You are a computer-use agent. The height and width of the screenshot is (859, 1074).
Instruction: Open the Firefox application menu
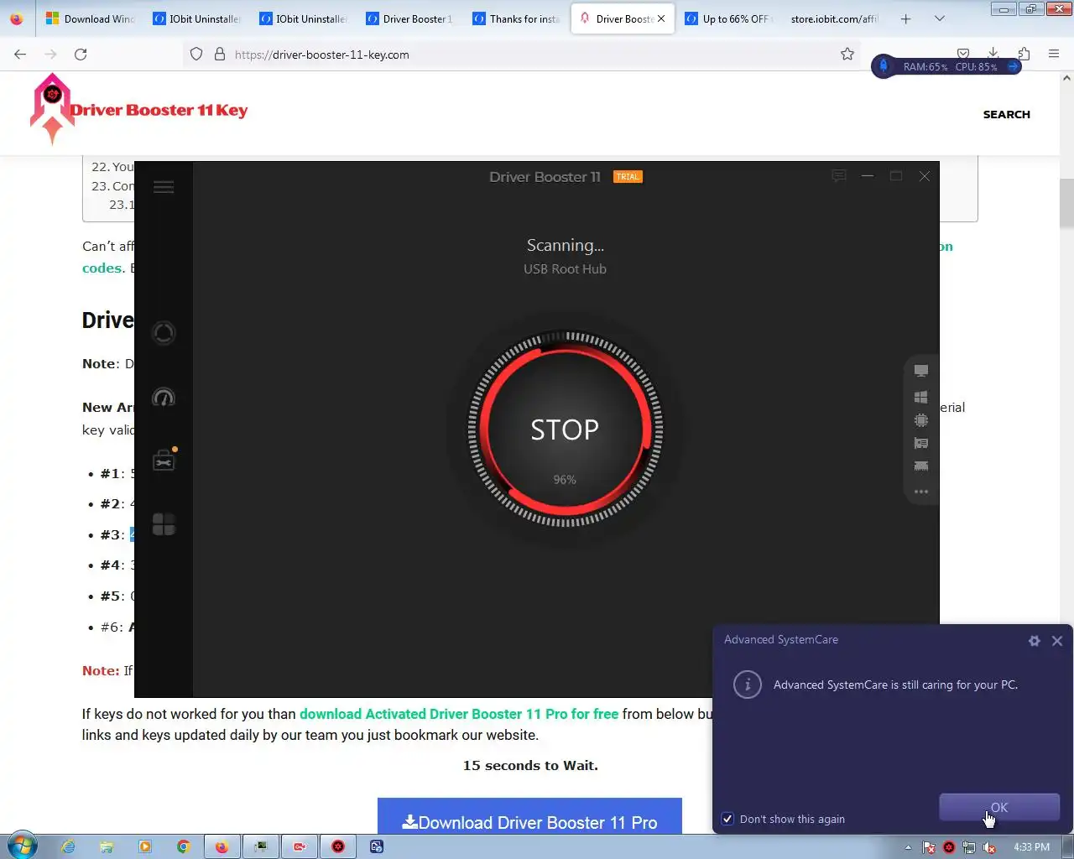coord(1054,54)
